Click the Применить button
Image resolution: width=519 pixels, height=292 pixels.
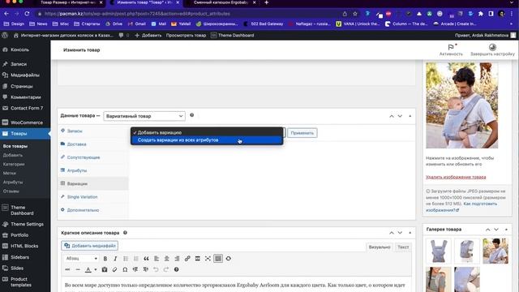[302, 133]
